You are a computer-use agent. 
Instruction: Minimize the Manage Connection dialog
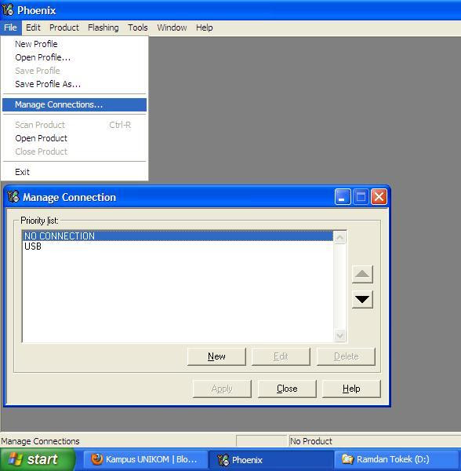coord(343,197)
